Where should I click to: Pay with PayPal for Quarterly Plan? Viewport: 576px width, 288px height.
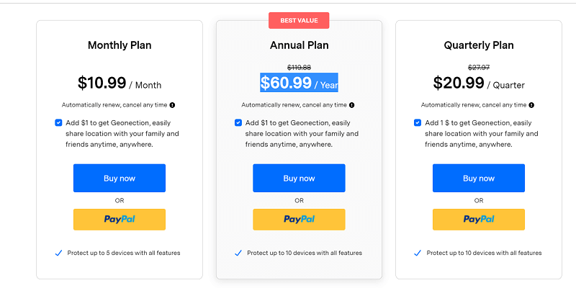(479, 220)
